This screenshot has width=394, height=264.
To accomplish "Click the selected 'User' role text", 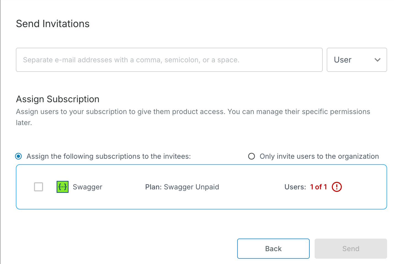I will (x=343, y=60).
